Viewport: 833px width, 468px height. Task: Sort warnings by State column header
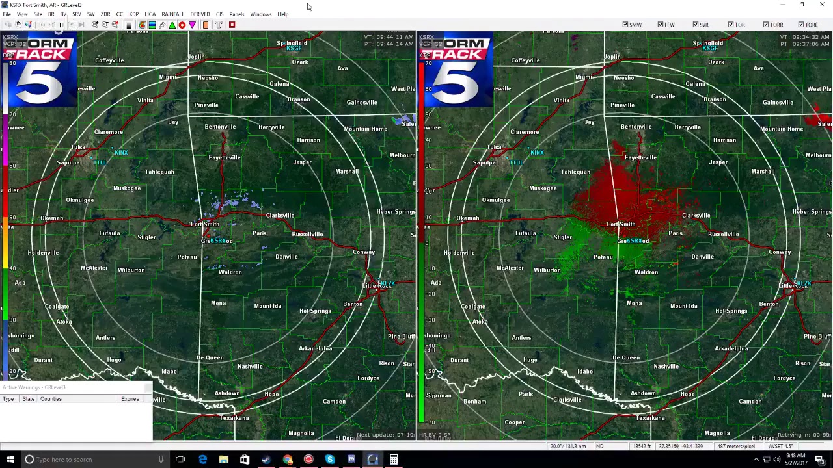pos(28,399)
